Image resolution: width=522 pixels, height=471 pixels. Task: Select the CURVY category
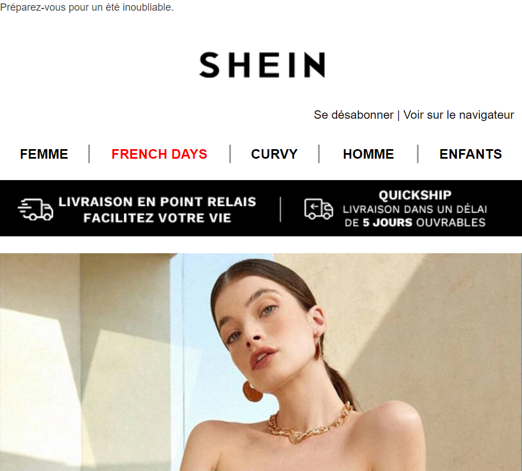point(274,154)
